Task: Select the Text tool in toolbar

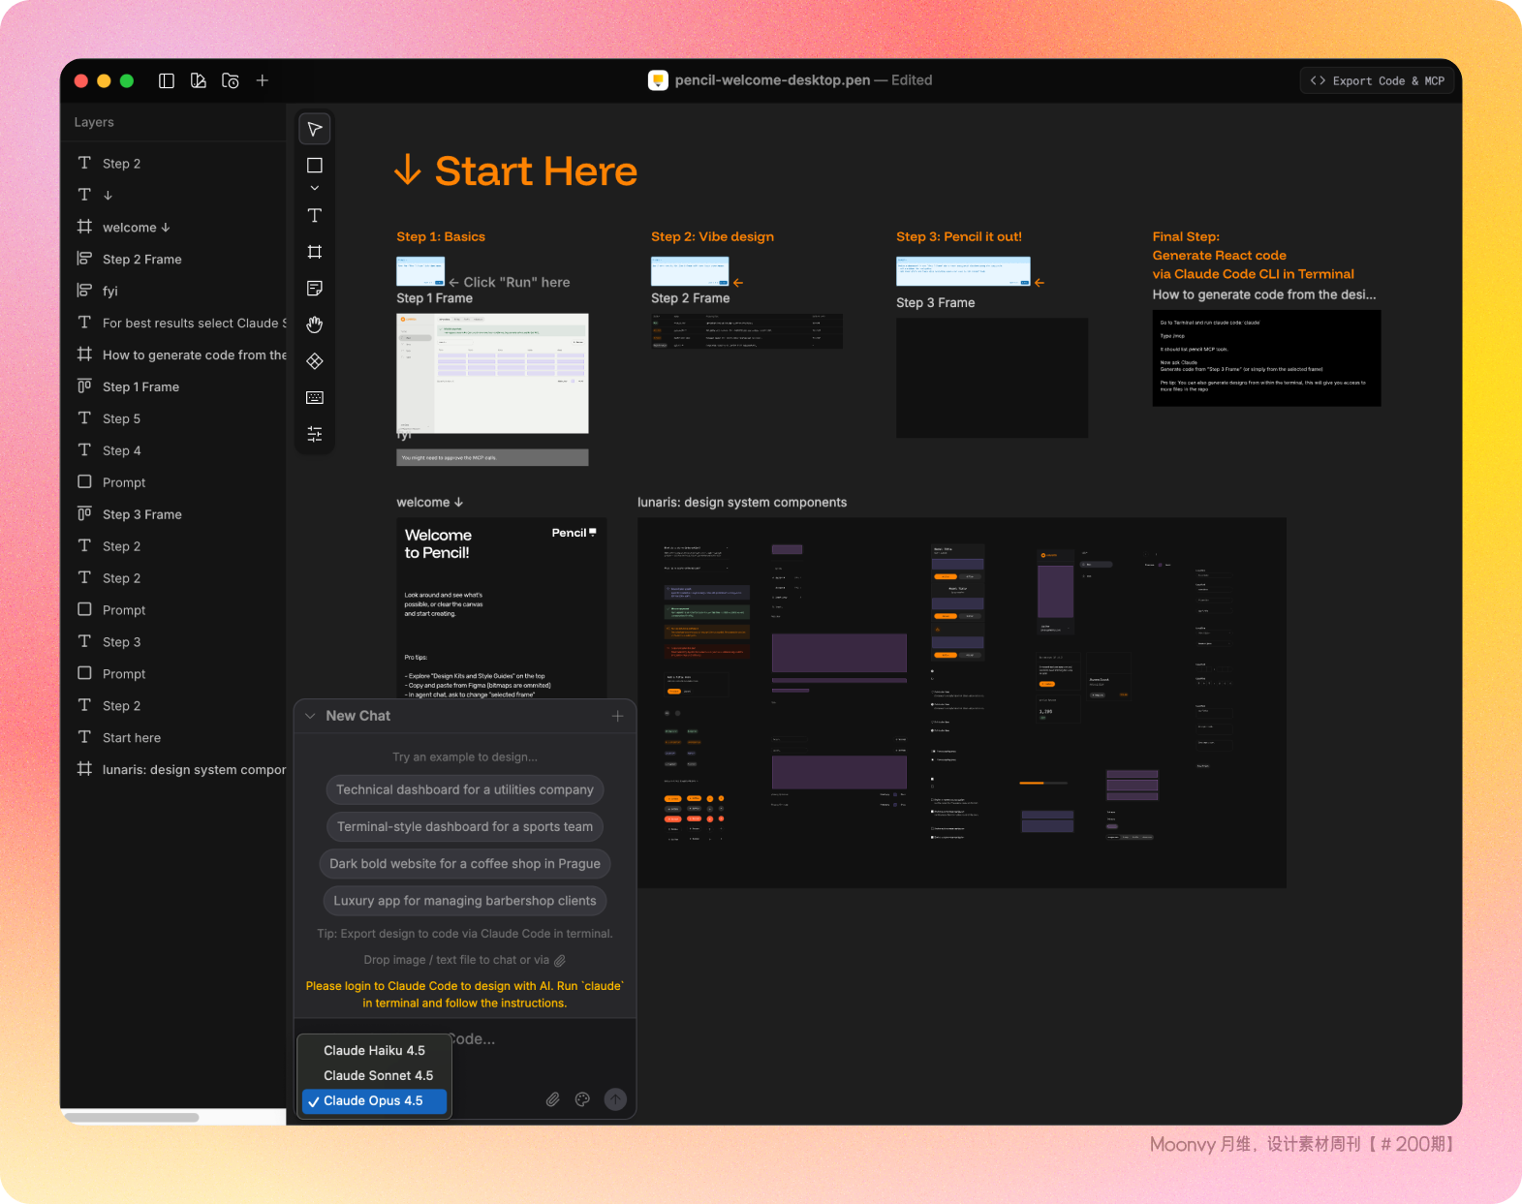Action: pos(315,215)
